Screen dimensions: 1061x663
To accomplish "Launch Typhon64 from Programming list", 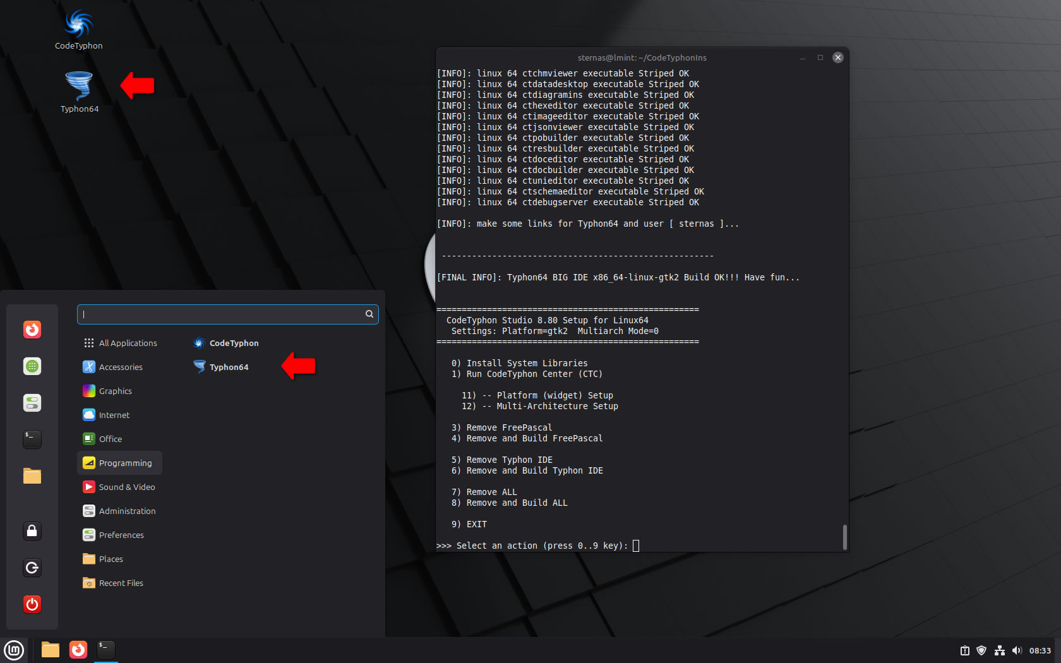I will [221, 367].
